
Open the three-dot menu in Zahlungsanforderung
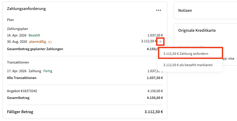point(158,10)
